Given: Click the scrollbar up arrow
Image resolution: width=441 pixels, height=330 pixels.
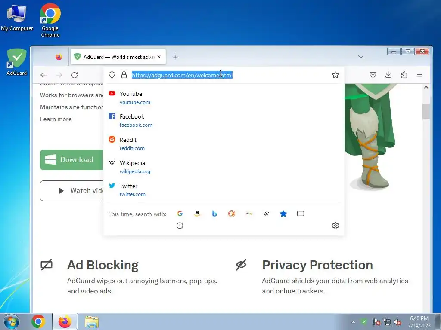Looking at the screenshot, I should 426,88.
